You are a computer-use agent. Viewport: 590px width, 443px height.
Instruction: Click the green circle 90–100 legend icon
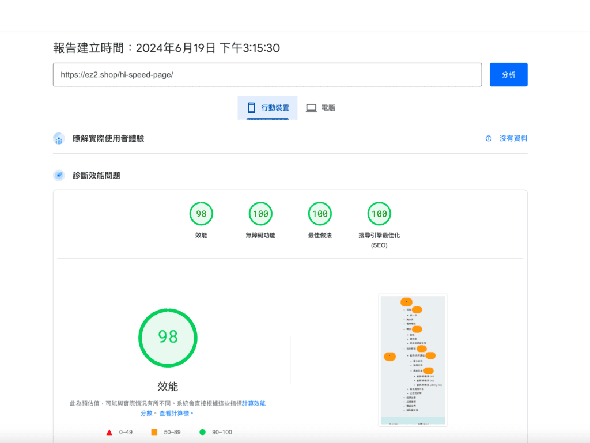[x=202, y=432]
